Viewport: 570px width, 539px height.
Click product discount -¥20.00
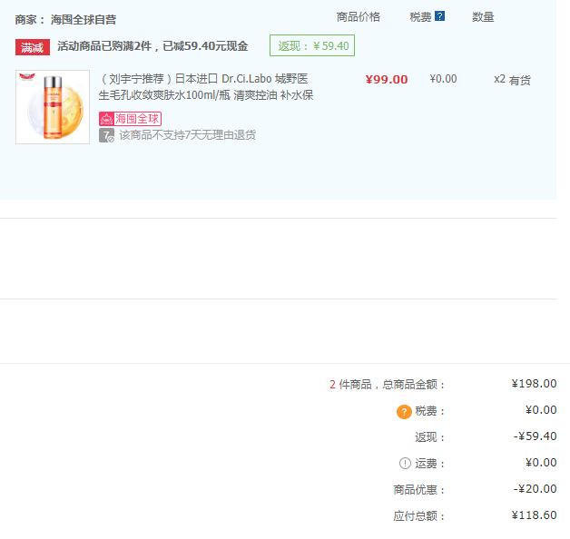pyautogui.click(x=536, y=489)
